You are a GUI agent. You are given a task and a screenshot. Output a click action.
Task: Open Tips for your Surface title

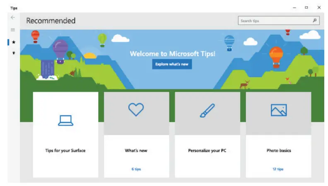point(65,150)
